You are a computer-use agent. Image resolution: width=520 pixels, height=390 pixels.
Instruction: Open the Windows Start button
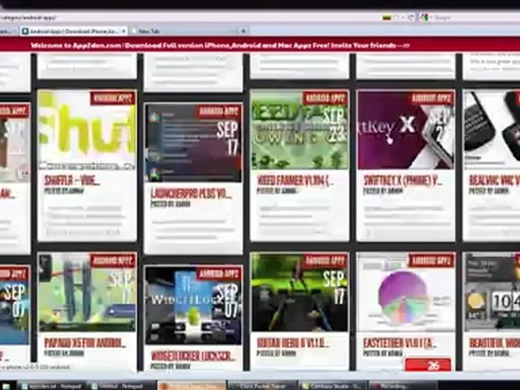6,386
